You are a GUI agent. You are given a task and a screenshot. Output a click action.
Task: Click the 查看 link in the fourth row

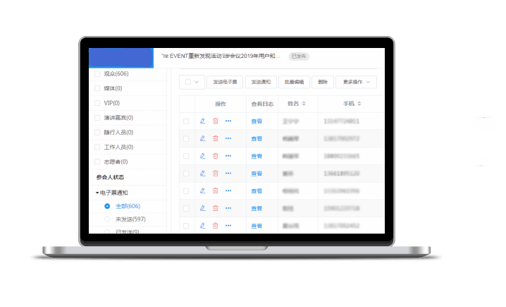click(x=257, y=174)
